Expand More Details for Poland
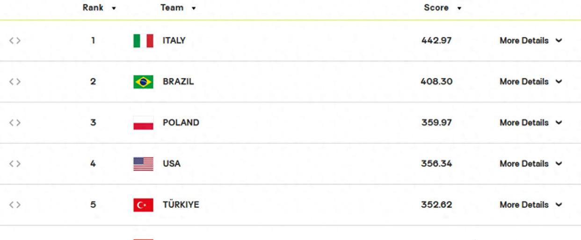Screen dimensions: 581x240 [x=530, y=123]
